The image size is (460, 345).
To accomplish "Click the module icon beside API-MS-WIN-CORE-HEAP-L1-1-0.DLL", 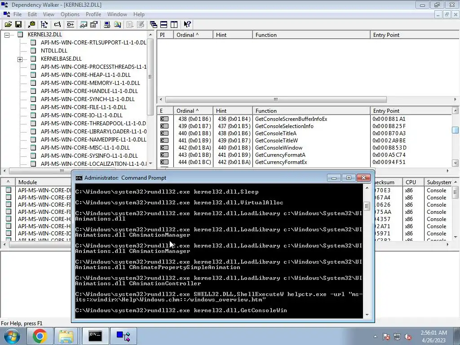I will coord(33,75).
